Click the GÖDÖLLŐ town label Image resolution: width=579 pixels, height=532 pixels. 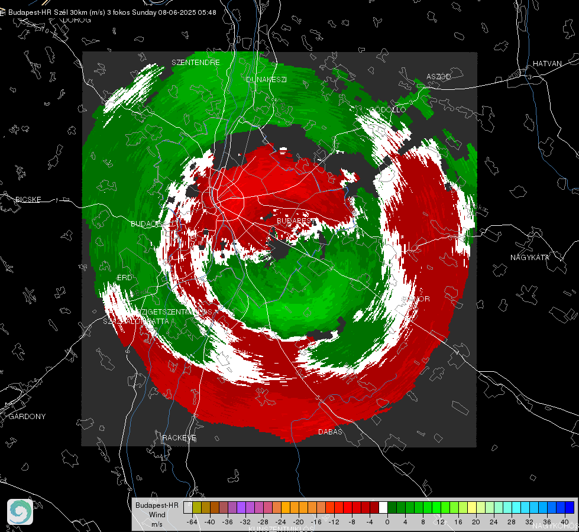pyautogui.click(x=388, y=109)
